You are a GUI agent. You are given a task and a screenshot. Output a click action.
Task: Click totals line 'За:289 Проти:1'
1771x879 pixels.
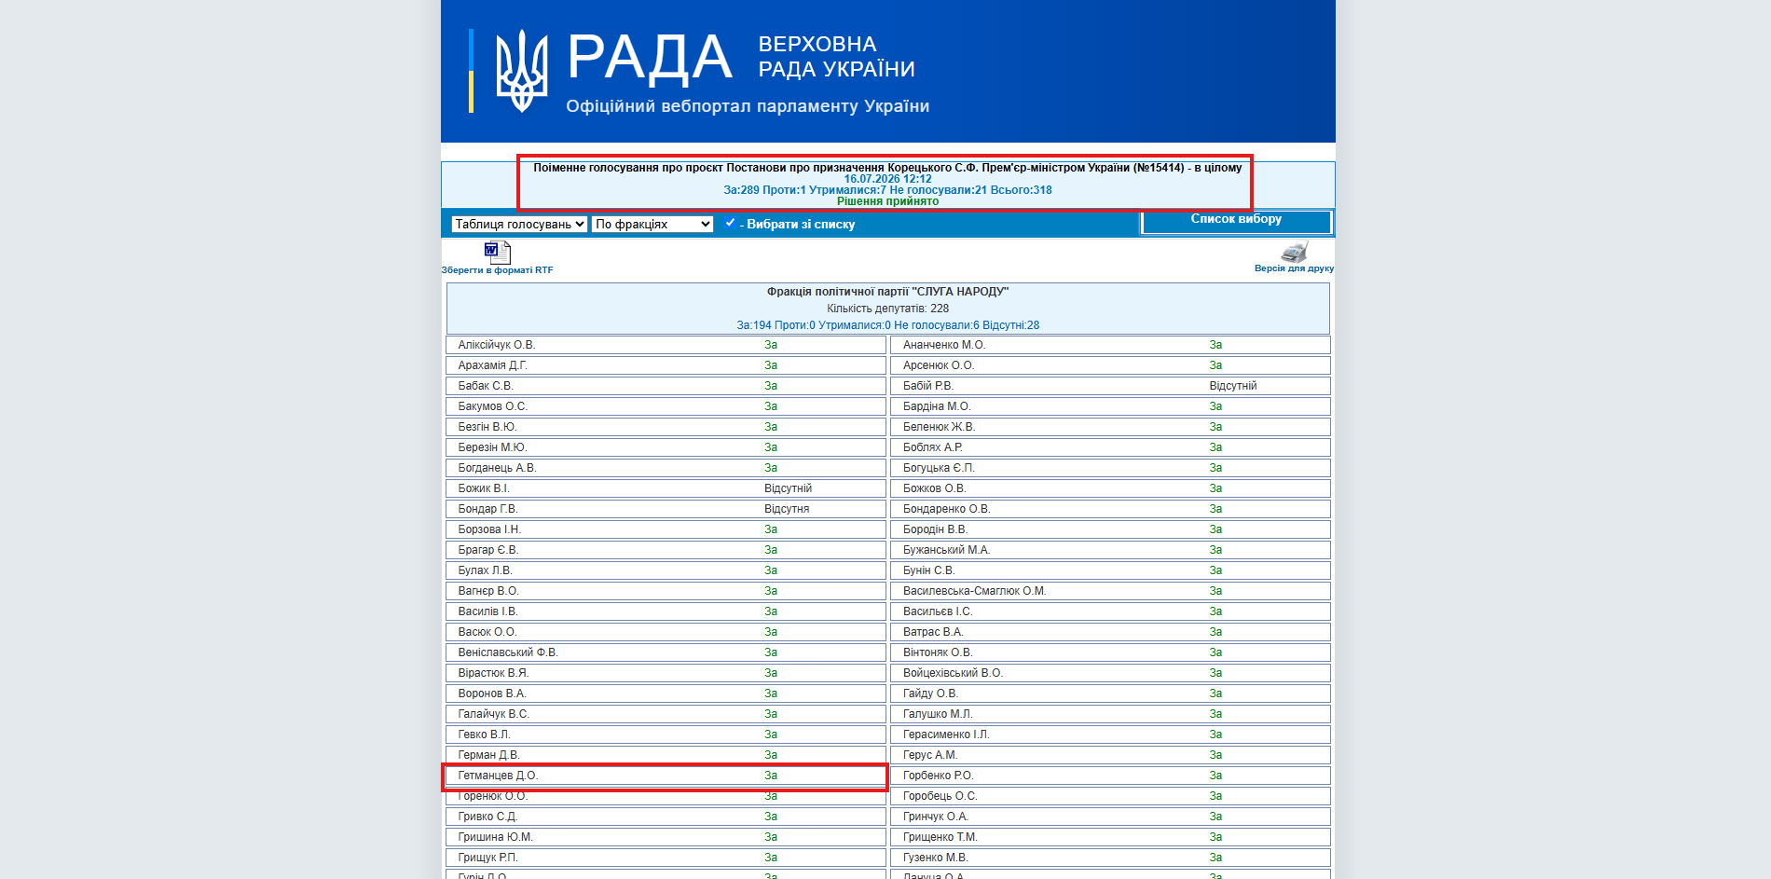coord(887,190)
